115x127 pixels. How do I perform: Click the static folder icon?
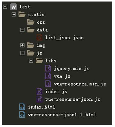tap(22, 14)
